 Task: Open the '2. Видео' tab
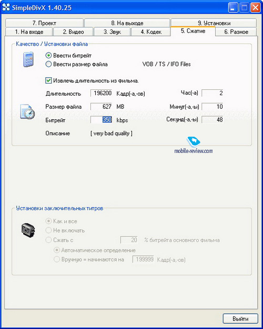tap(73, 32)
